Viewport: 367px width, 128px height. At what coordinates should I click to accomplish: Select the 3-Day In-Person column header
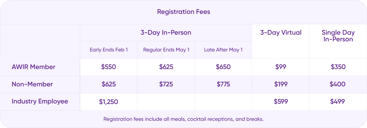click(x=166, y=33)
